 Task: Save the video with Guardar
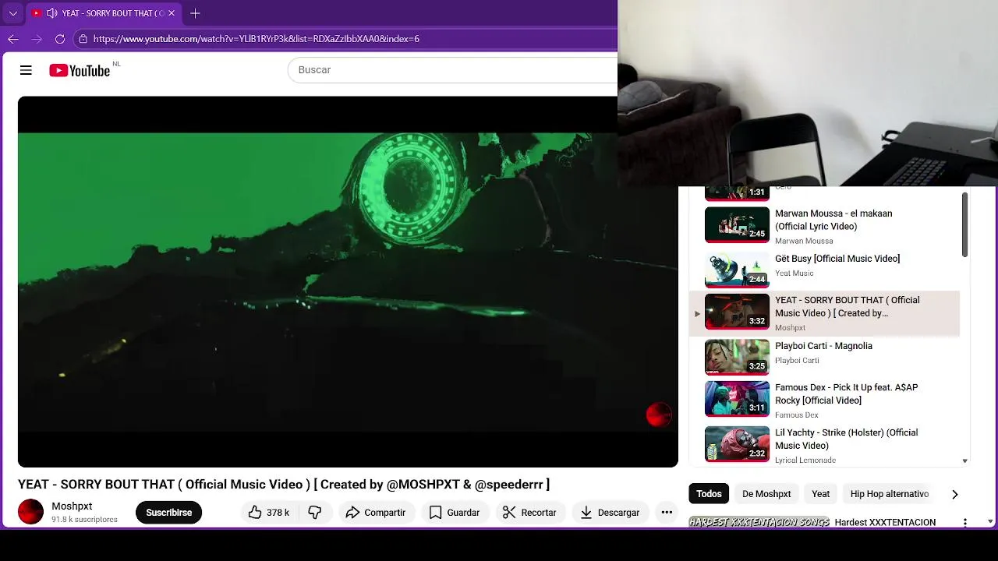pos(454,512)
